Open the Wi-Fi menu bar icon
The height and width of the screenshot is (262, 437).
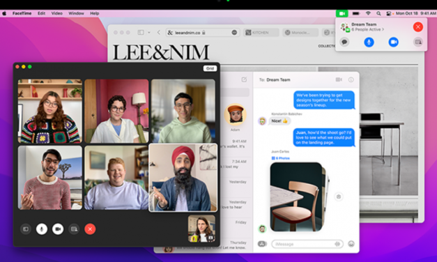pyautogui.click(x=368, y=13)
